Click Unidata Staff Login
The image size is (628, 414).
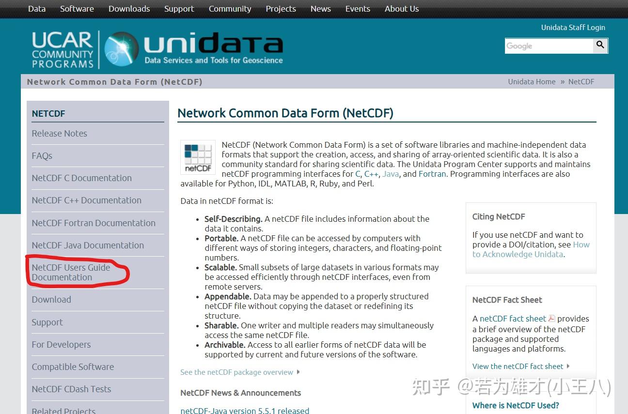573,27
